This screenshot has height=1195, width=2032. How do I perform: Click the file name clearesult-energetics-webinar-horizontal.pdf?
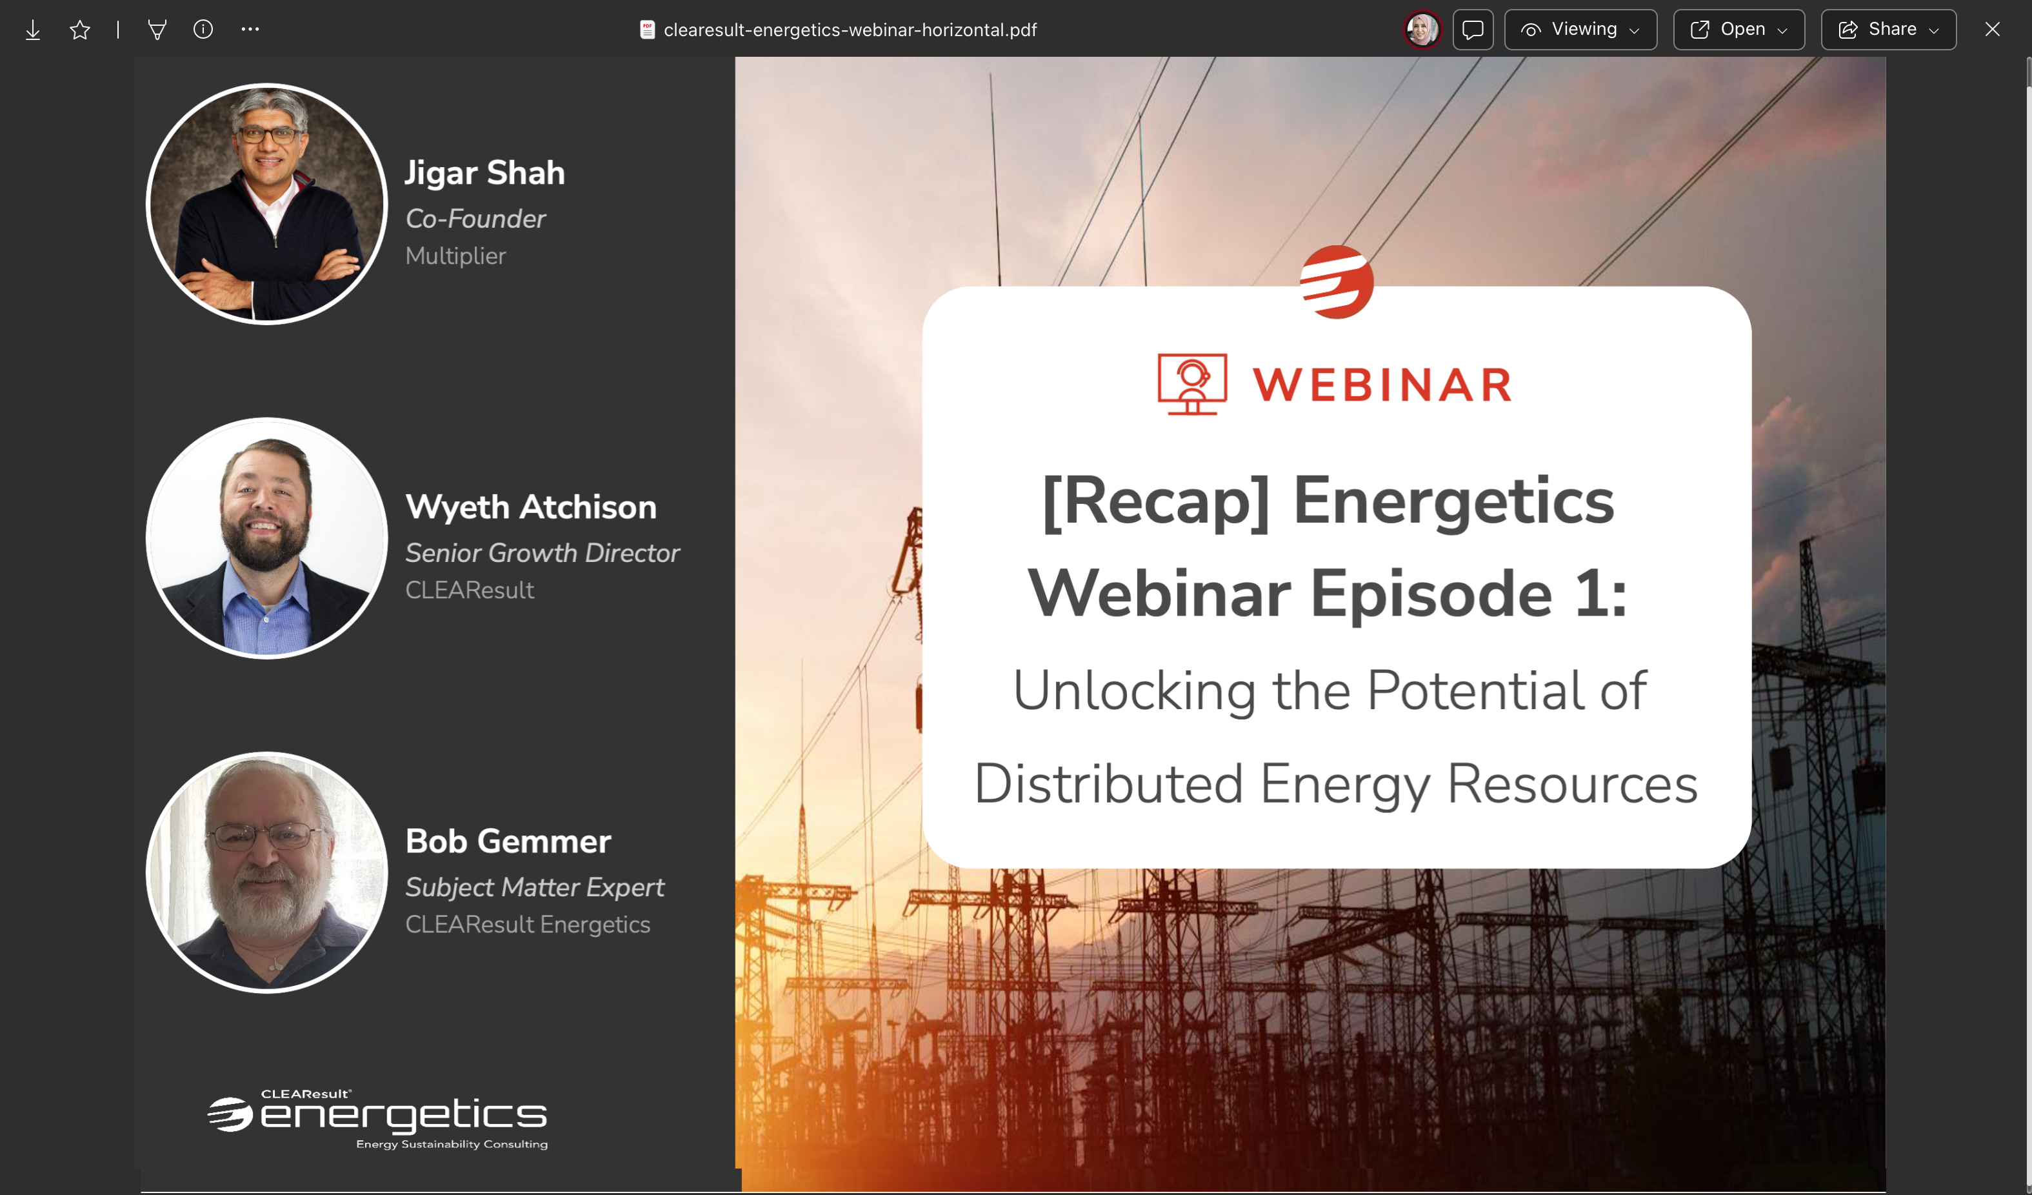[850, 30]
